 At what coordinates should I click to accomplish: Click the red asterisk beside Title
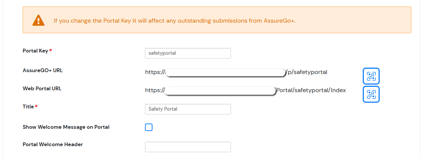click(36, 107)
